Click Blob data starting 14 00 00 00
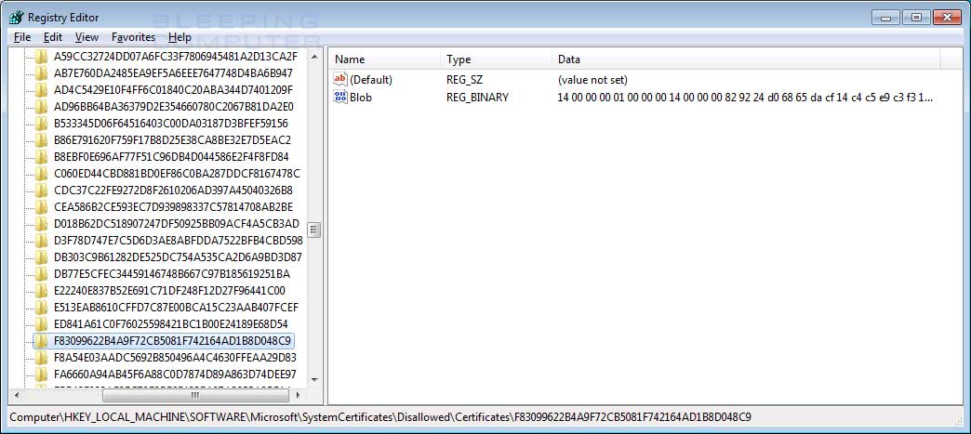The image size is (971, 434). 745,98
